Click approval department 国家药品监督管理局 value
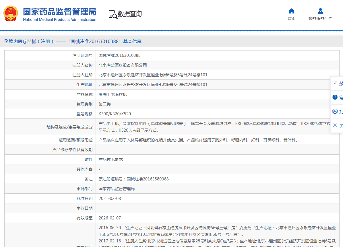343x247 pixels. coord(117,189)
